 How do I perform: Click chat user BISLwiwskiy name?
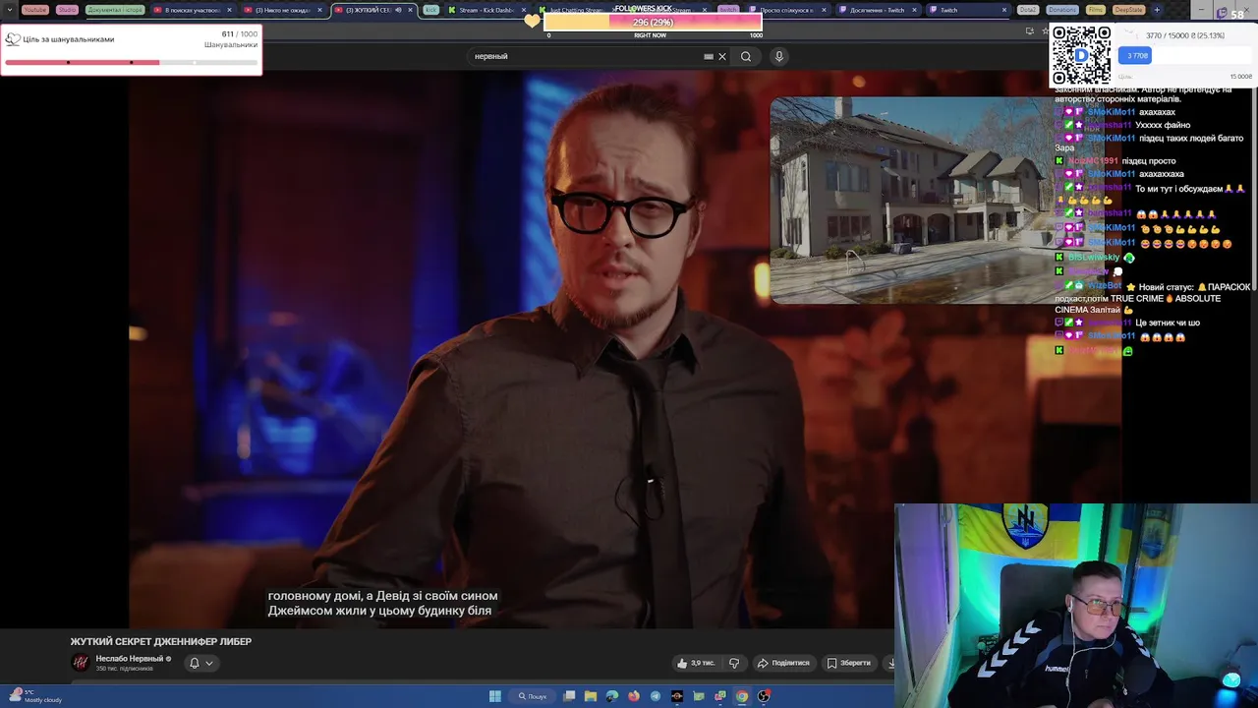[1093, 258]
